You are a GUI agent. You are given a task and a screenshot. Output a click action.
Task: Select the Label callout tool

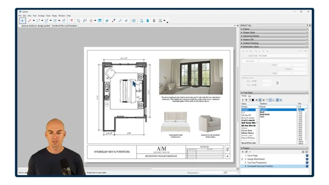pos(85,21)
